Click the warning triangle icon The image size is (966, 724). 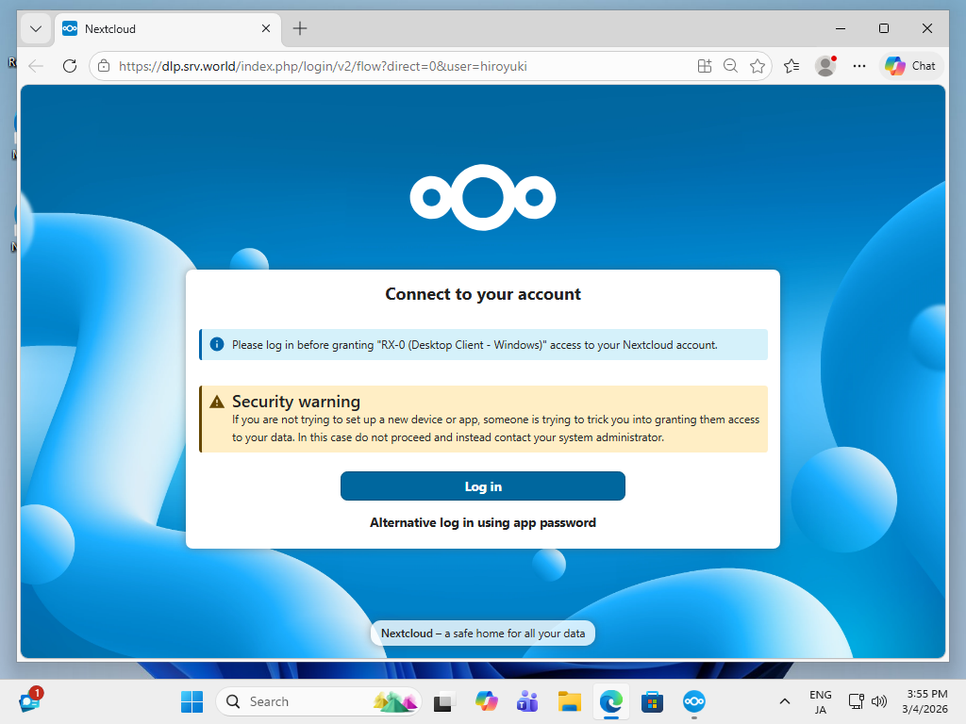217,402
